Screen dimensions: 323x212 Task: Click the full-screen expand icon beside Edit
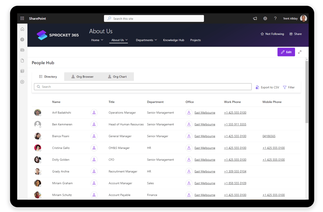click(x=300, y=52)
